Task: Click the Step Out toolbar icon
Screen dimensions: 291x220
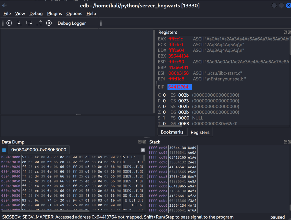Action: tap(39, 23)
